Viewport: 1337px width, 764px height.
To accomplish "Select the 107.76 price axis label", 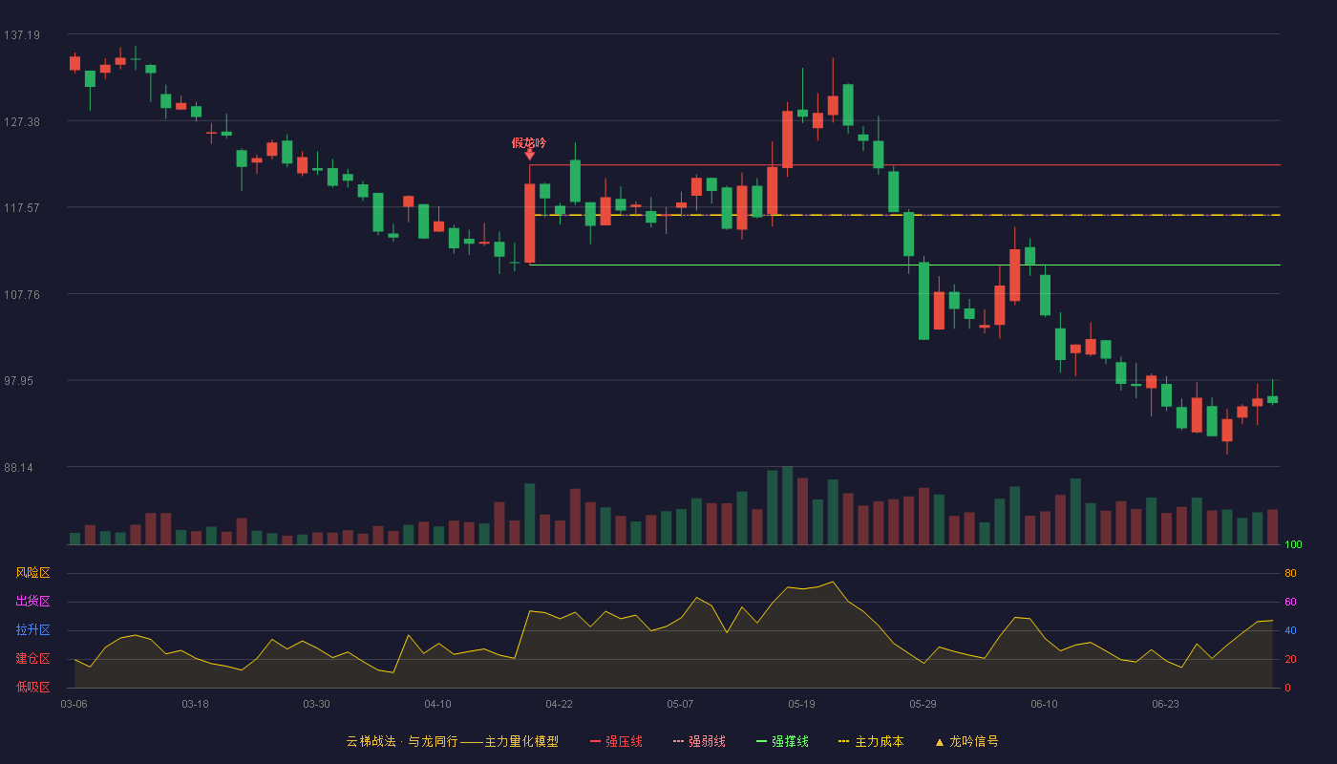I will (x=22, y=295).
